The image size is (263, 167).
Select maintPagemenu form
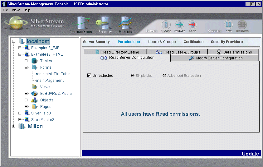tap(50, 81)
